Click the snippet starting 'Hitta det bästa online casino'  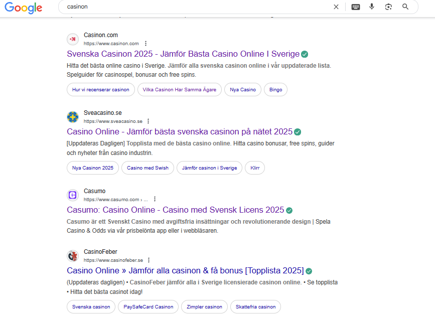click(x=199, y=70)
